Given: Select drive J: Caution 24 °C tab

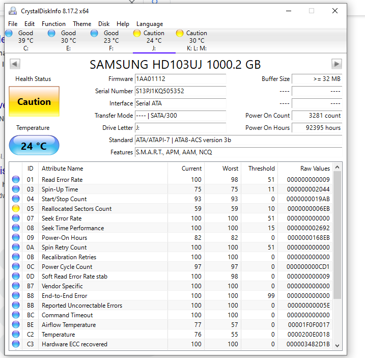Looking at the screenshot, I should coord(154,41).
